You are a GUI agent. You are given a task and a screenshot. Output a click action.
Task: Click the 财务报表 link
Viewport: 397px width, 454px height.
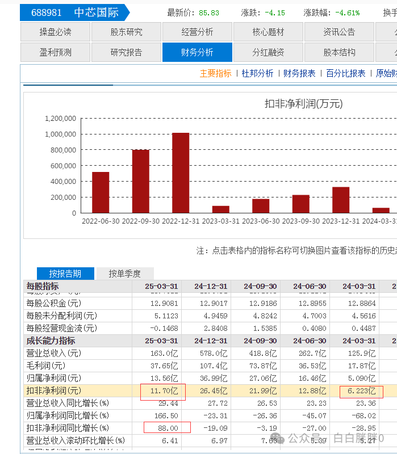pyautogui.click(x=299, y=74)
